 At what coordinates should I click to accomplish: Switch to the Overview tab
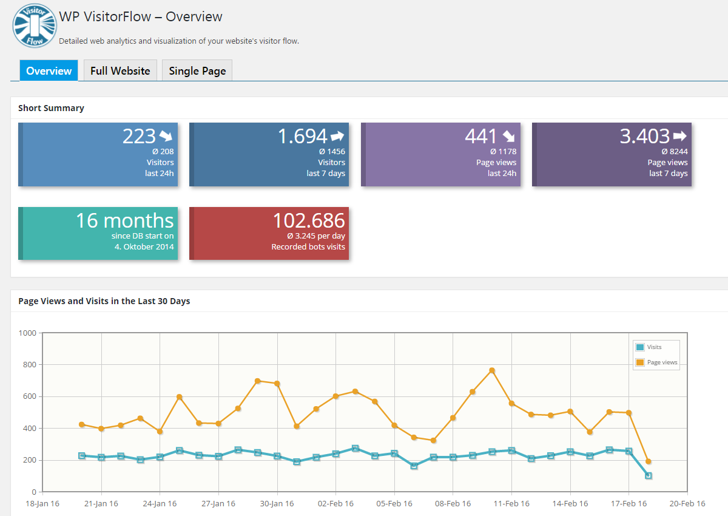point(49,70)
